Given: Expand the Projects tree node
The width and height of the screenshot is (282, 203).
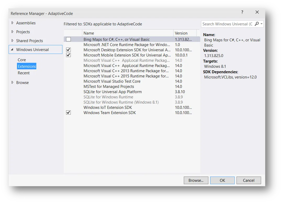Looking at the screenshot, I should pos(12,32).
